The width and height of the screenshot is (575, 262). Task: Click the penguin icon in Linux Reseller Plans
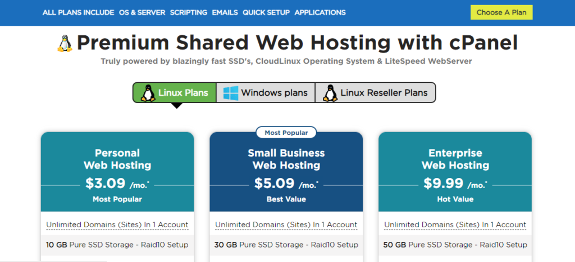point(330,93)
